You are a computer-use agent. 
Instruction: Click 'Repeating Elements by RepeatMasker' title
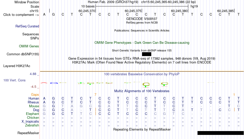142,129
